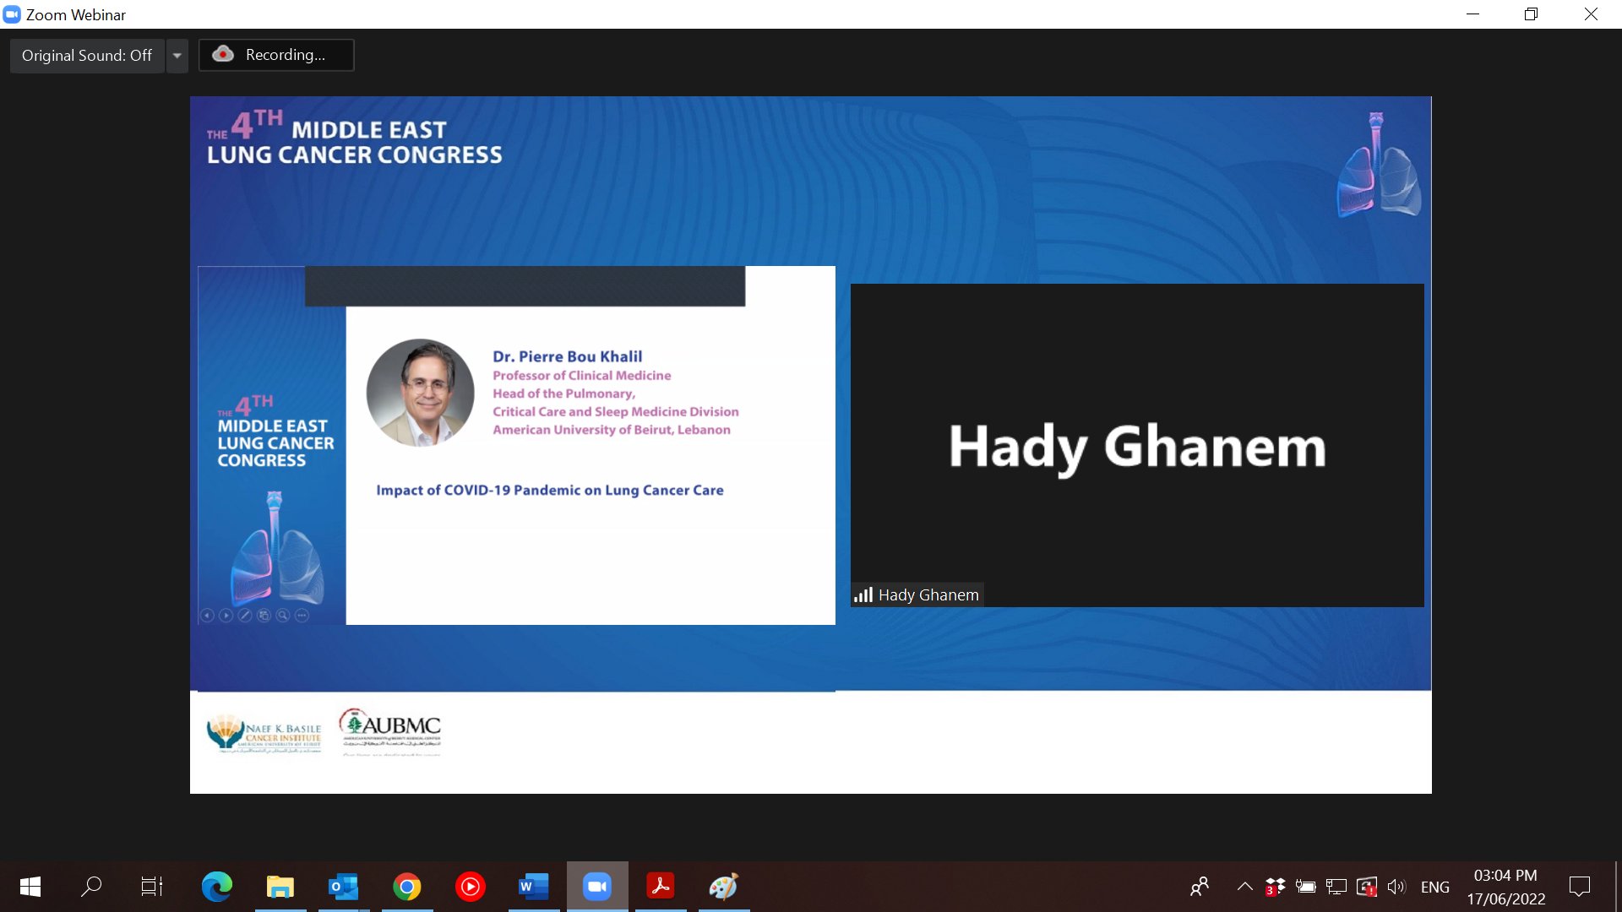The width and height of the screenshot is (1622, 912).
Task: Select the pen tool in slideshow controls
Action: pyautogui.click(x=245, y=616)
